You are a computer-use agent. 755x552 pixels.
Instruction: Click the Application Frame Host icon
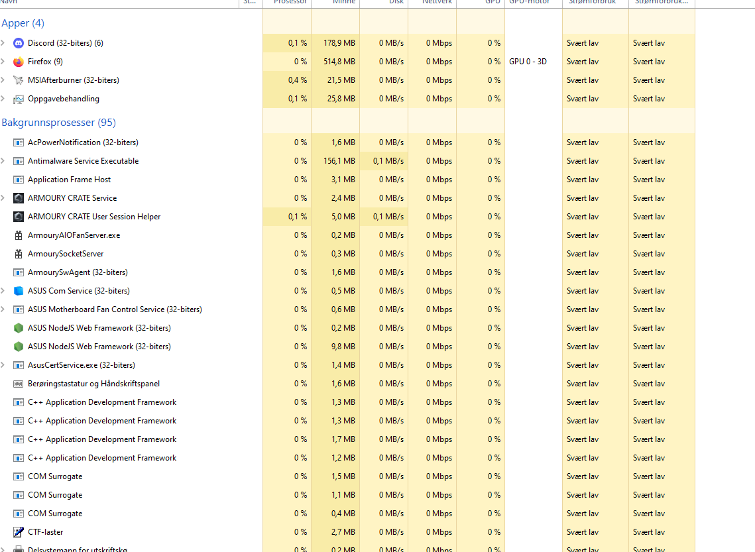coord(19,180)
